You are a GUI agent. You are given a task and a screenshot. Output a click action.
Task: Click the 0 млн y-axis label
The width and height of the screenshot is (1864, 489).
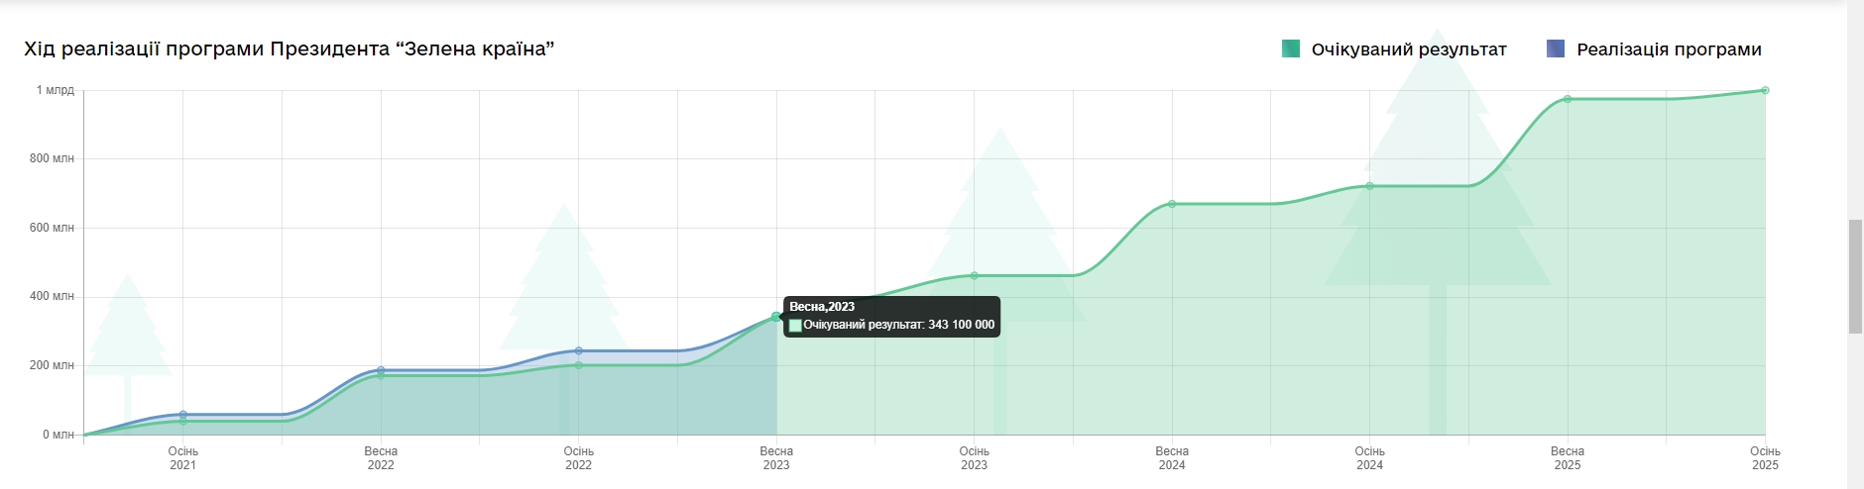58,435
